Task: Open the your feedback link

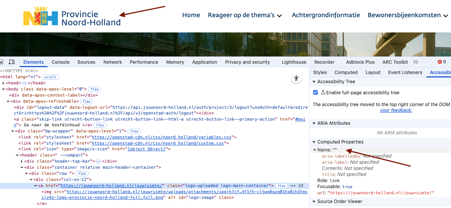Action: click(x=396, y=110)
